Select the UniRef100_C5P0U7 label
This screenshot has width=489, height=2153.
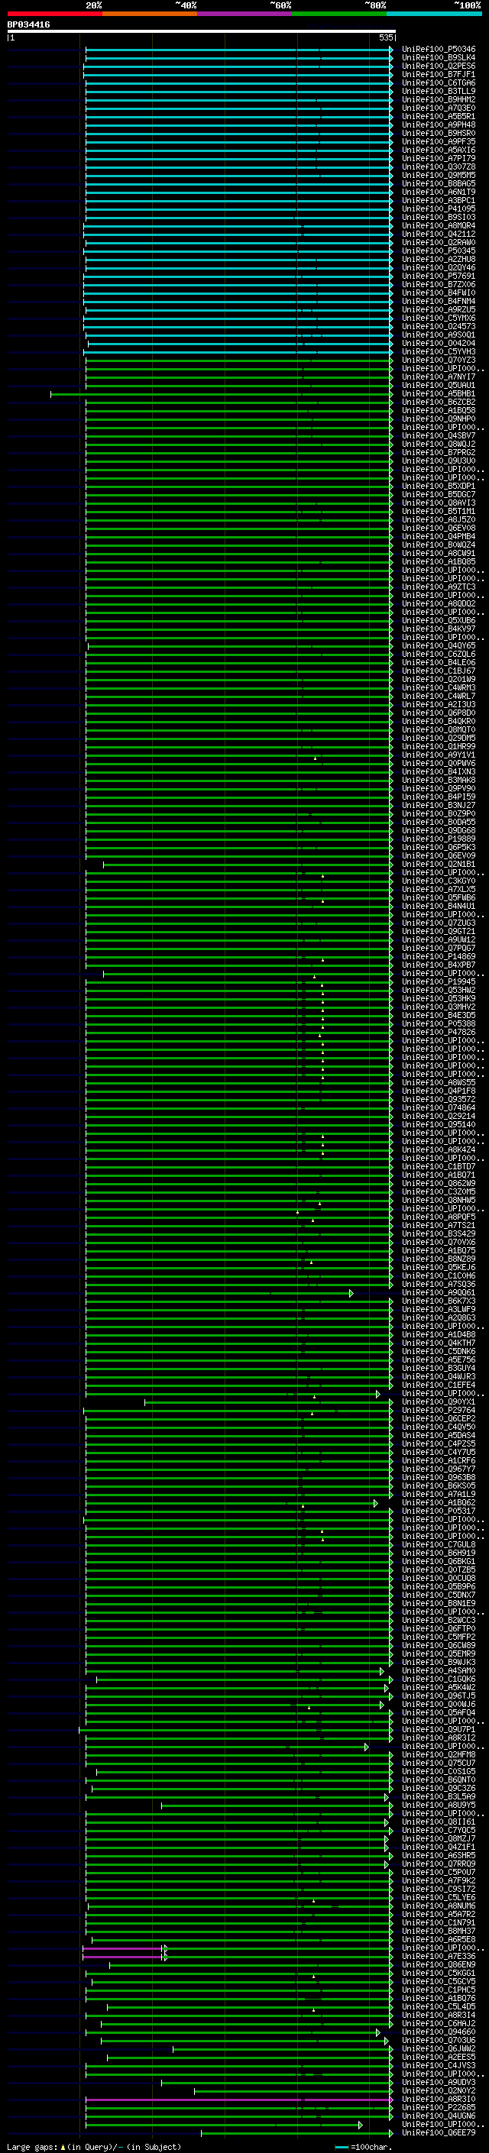point(439,1873)
